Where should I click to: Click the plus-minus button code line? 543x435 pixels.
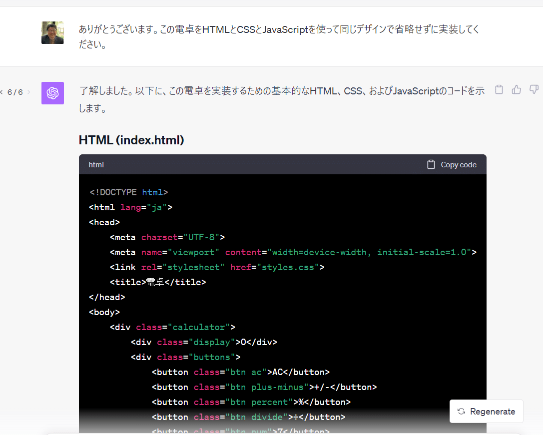click(x=264, y=387)
